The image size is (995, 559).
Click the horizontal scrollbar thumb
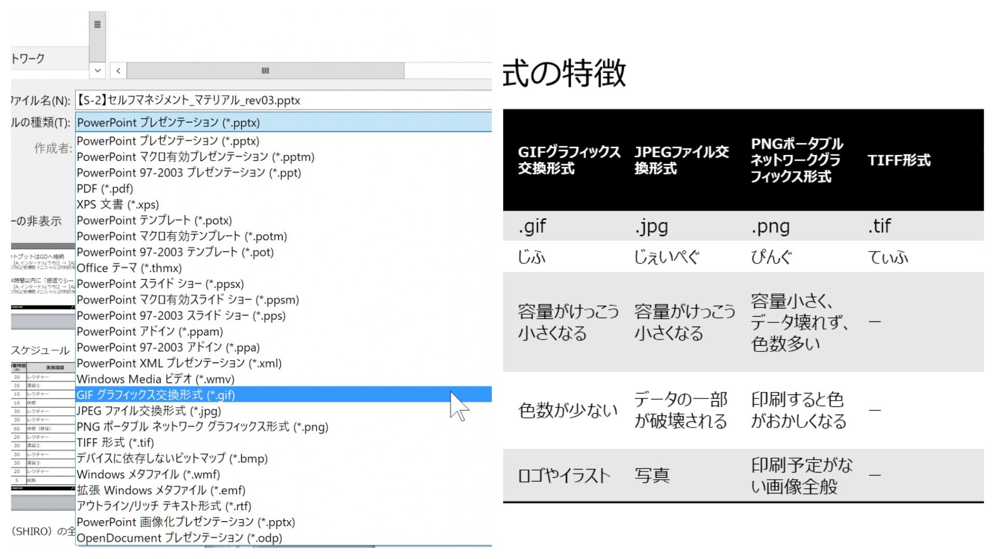point(265,70)
